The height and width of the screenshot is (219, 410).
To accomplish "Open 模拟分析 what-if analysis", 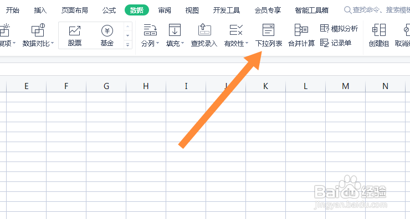I will (x=339, y=28).
